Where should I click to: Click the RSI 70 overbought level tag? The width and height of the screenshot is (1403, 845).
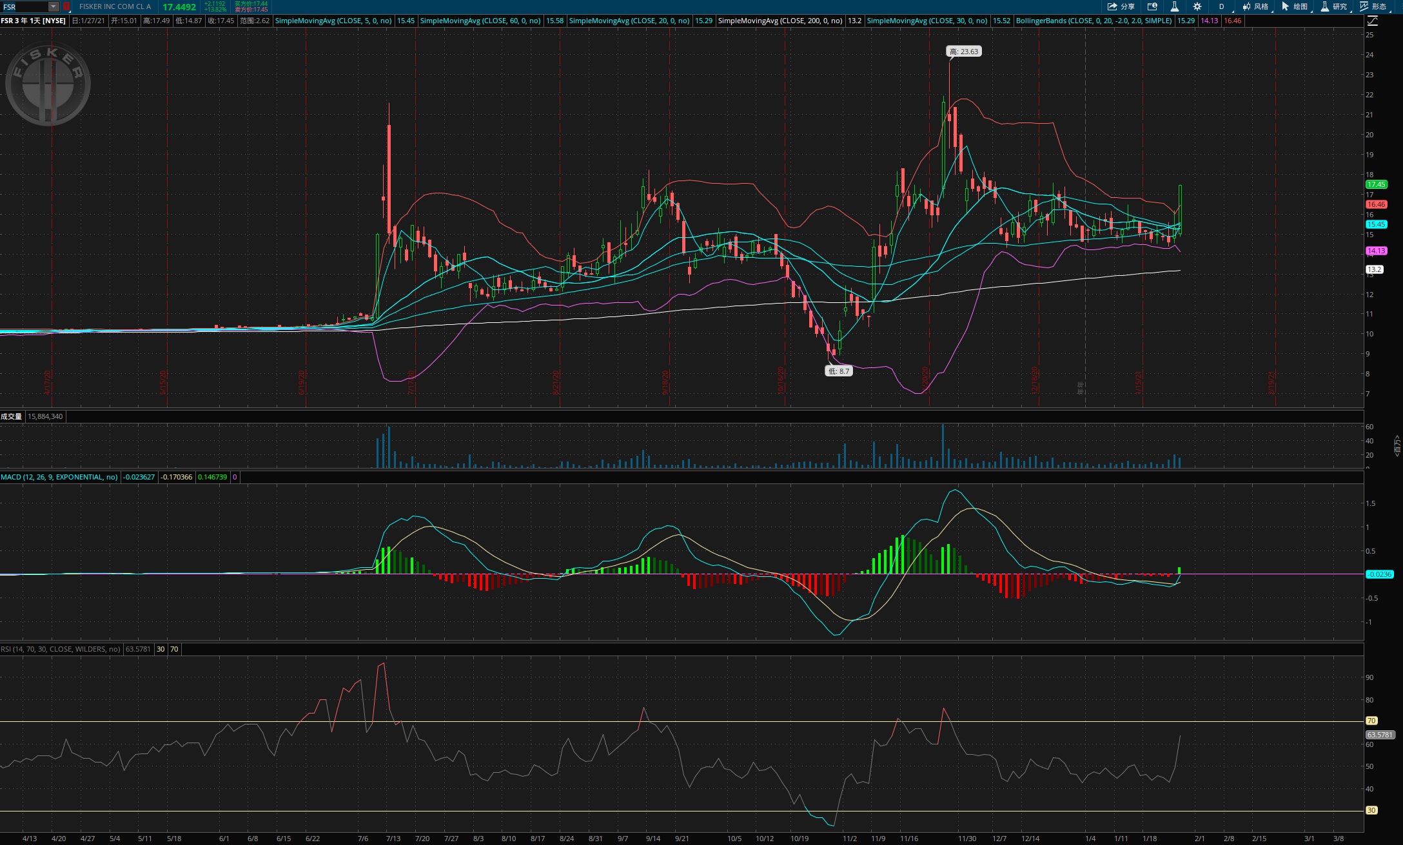click(x=1371, y=721)
